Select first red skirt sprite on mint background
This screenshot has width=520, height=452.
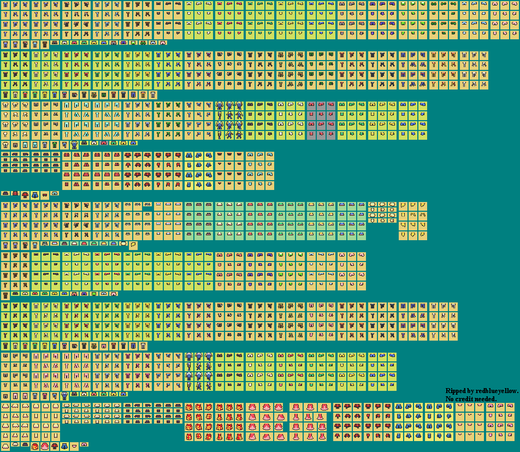click(x=250, y=205)
